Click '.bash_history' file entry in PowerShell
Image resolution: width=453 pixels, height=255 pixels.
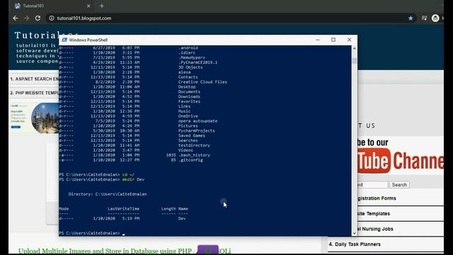pos(194,155)
